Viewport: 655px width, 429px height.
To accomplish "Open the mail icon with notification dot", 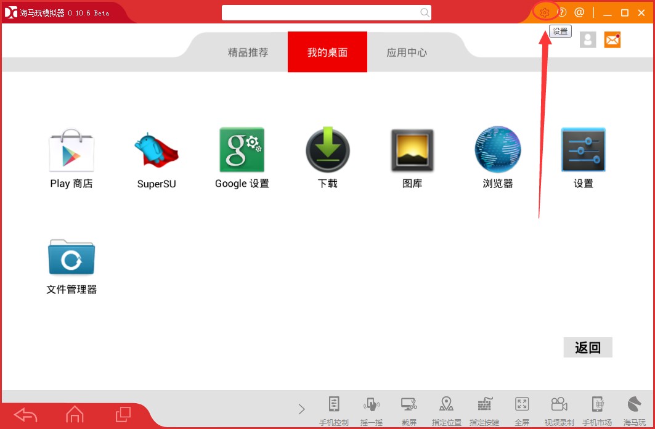I will 612,39.
